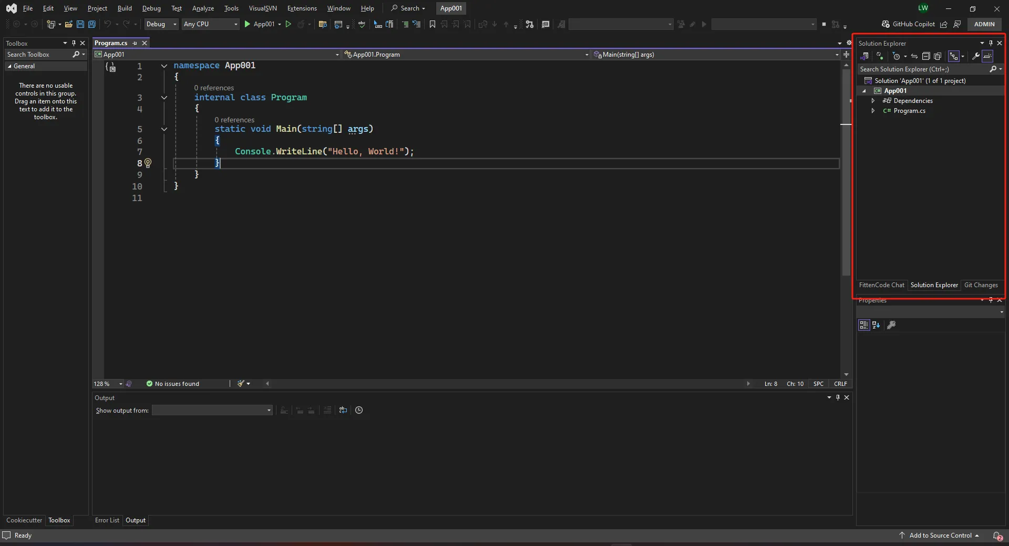Image resolution: width=1009 pixels, height=546 pixels.
Task: Open the Extensions menu
Action: click(x=302, y=8)
